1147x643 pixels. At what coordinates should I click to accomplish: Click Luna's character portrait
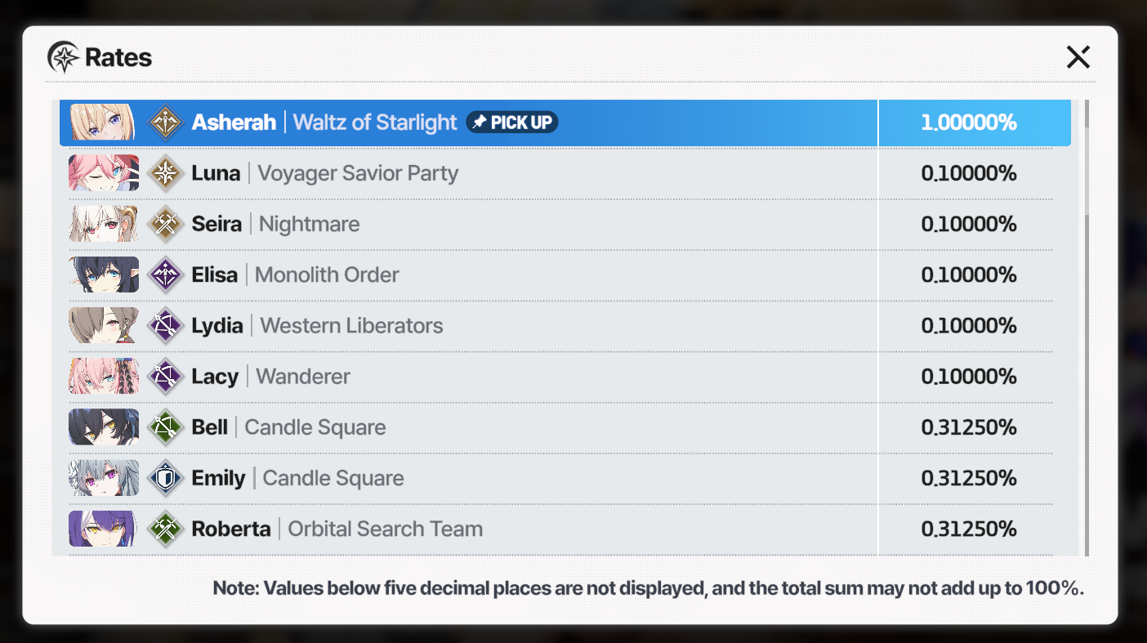click(103, 173)
